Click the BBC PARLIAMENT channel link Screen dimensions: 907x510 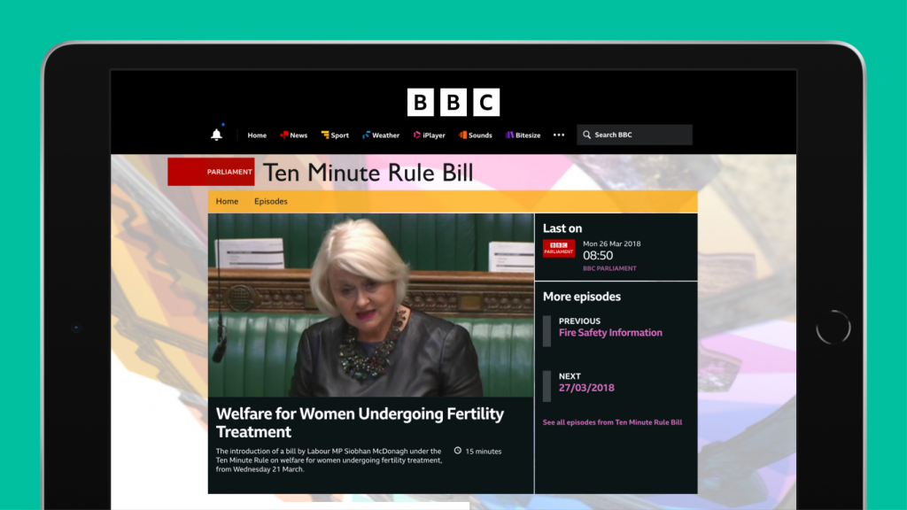[x=609, y=268]
